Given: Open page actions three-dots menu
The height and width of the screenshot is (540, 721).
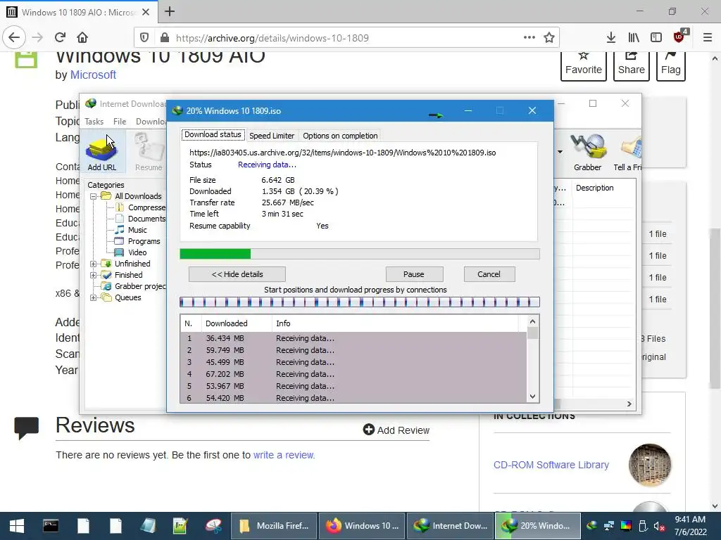Looking at the screenshot, I should (529, 38).
